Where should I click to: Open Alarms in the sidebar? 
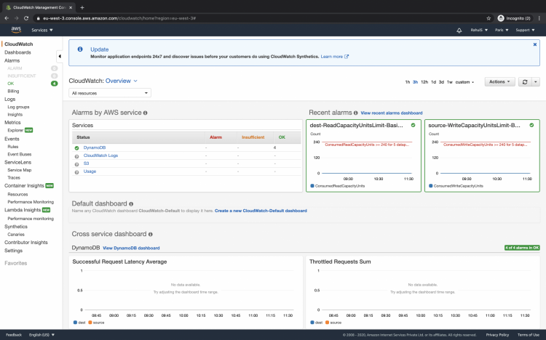coord(12,60)
